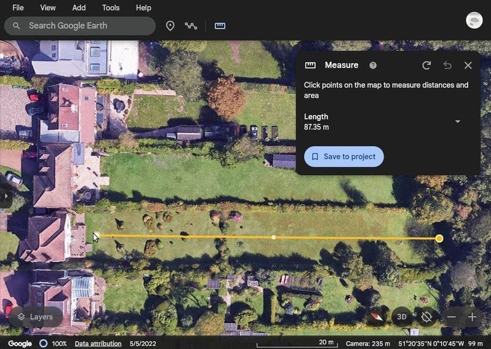This screenshot has height=349, width=491.
Task: Expand the left side panel arrow
Action: click(6, 196)
